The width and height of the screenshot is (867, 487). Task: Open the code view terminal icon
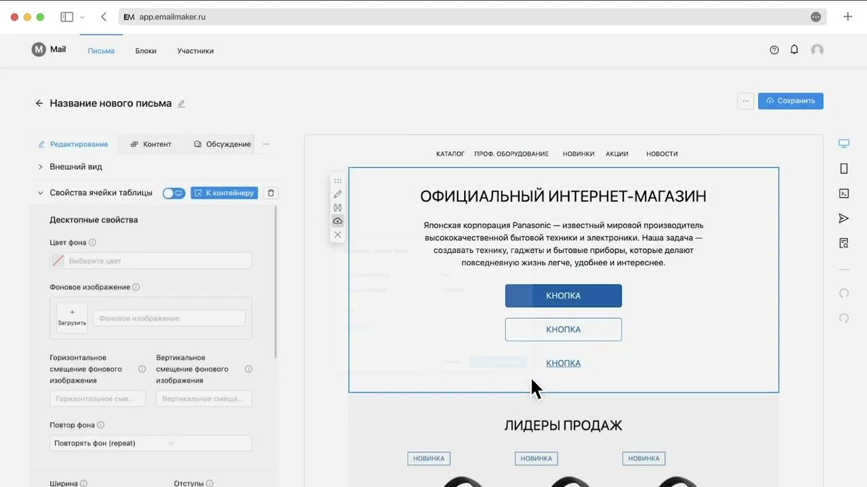pos(843,193)
